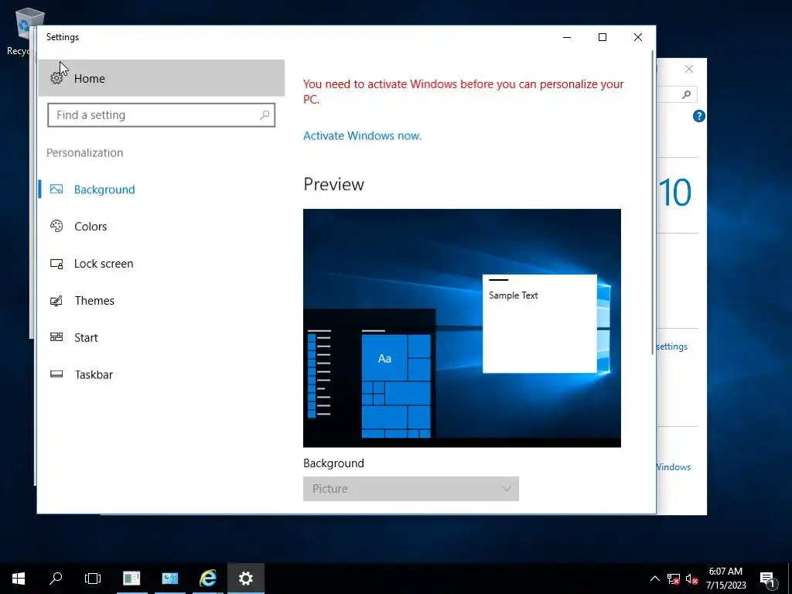Click the Start tiles icon
This screenshot has height=594, width=792.
click(x=56, y=337)
